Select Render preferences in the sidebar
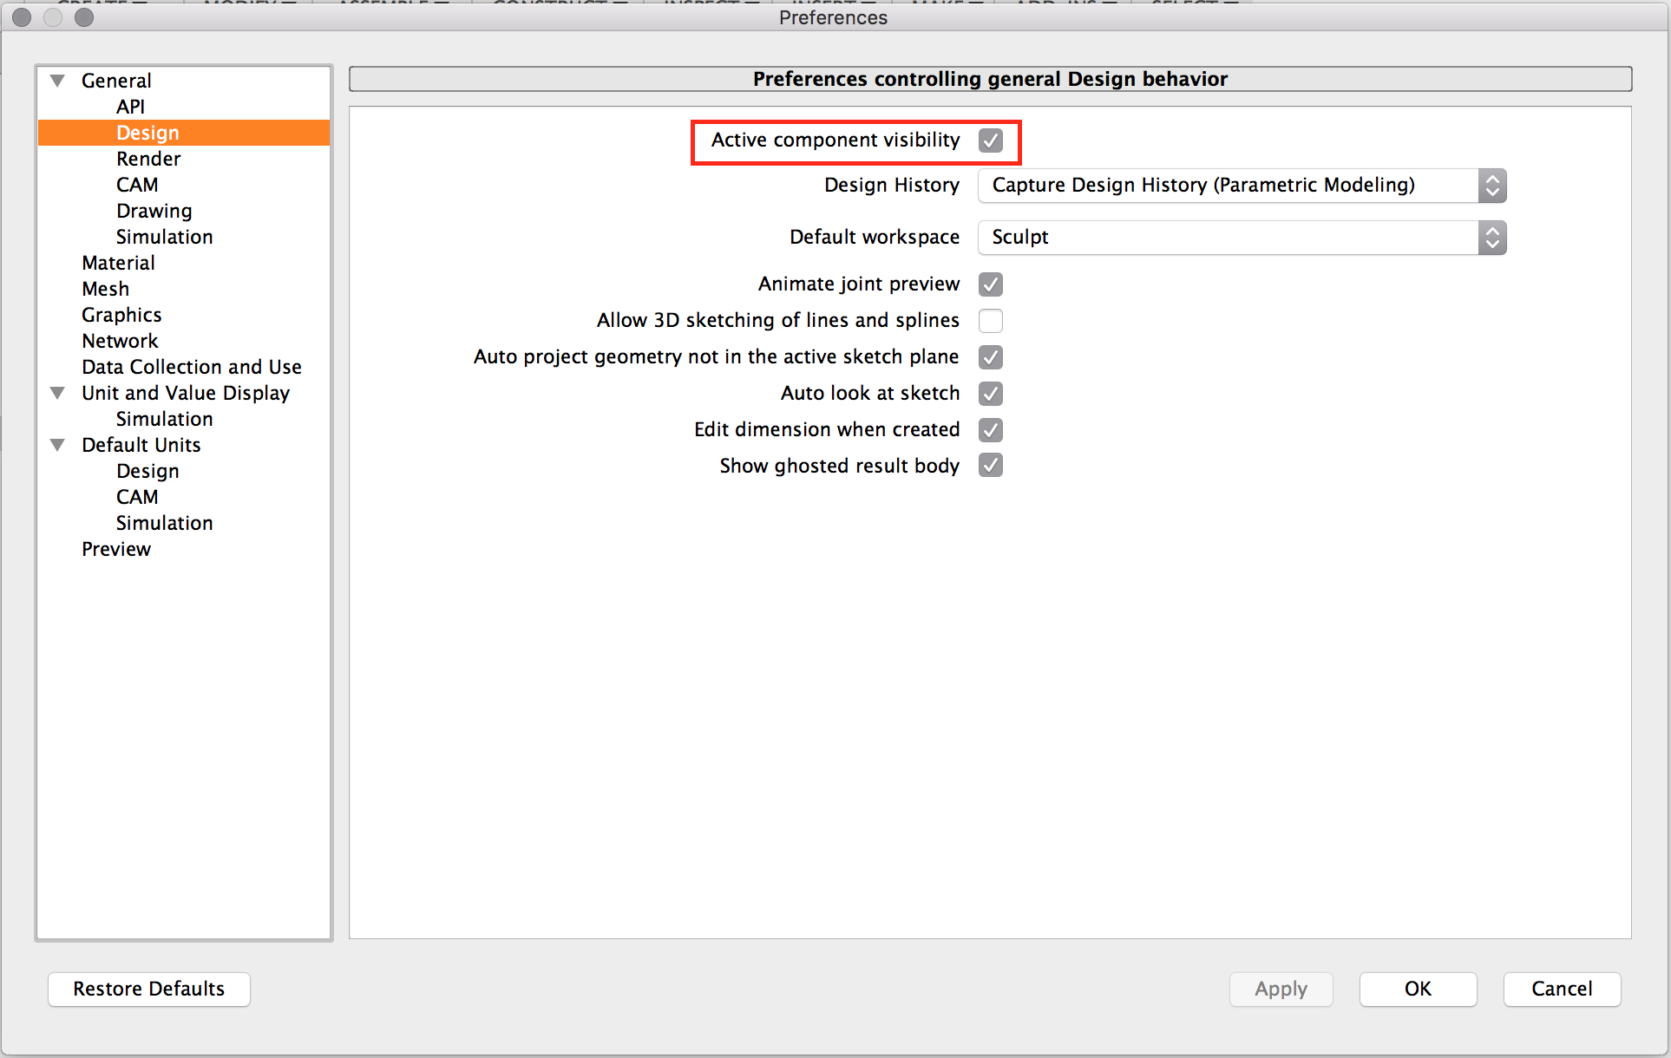Image resolution: width=1671 pixels, height=1058 pixels. point(148,158)
